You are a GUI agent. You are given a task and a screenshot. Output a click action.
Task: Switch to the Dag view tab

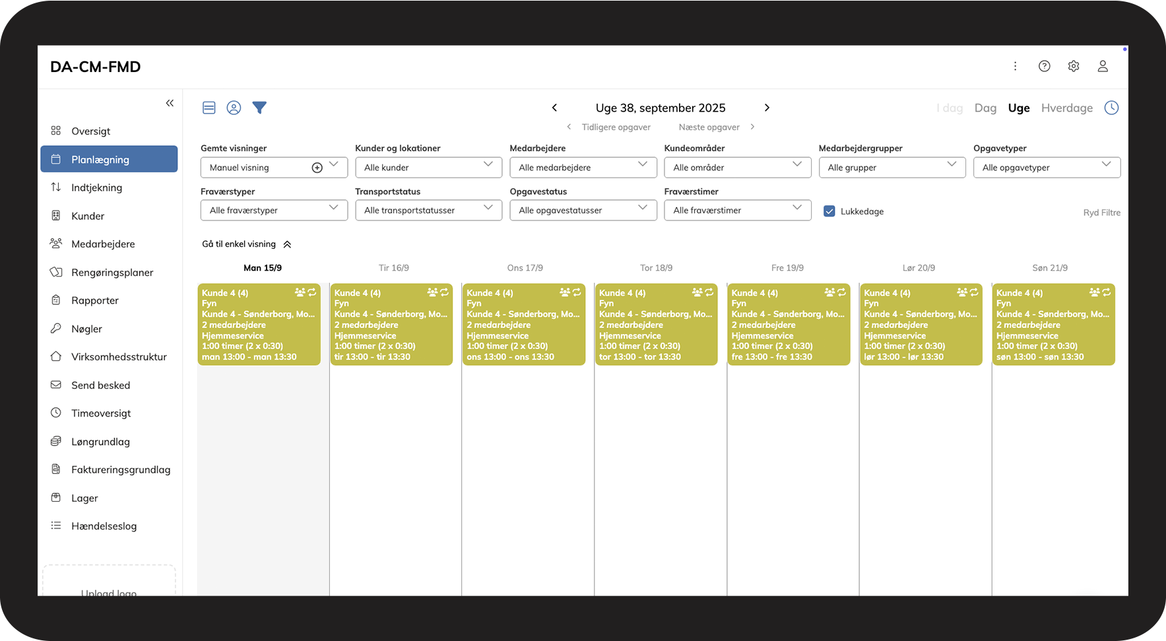[985, 108]
